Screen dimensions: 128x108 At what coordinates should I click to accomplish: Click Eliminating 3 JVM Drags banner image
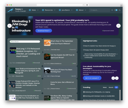21,26
